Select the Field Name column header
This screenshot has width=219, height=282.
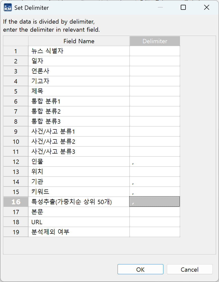[79, 41]
